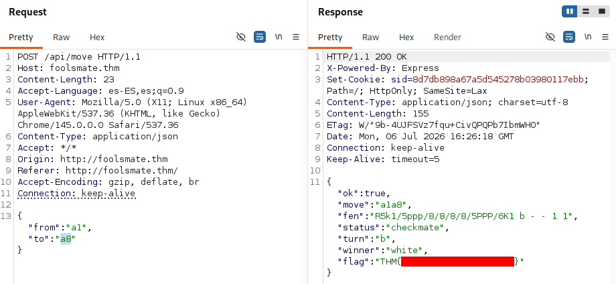Click the POST /api/move HTTP/1.1 line
This screenshot has width=616, height=284.
point(79,57)
